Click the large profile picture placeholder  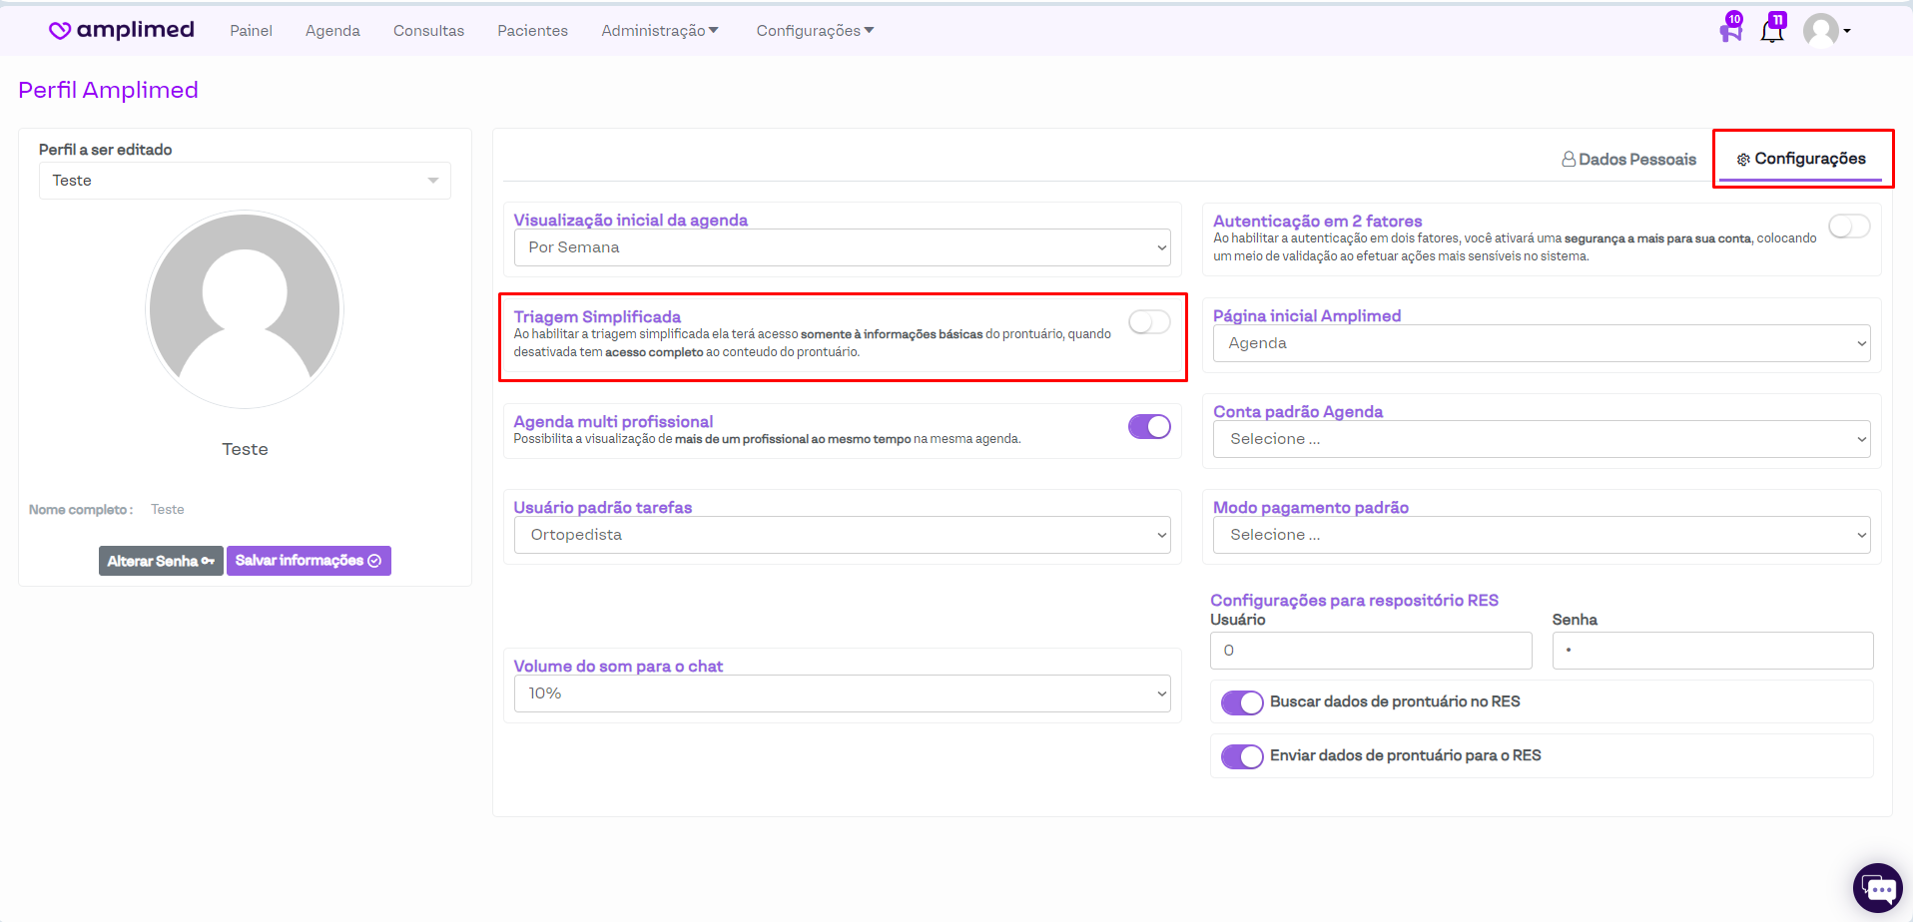(245, 309)
